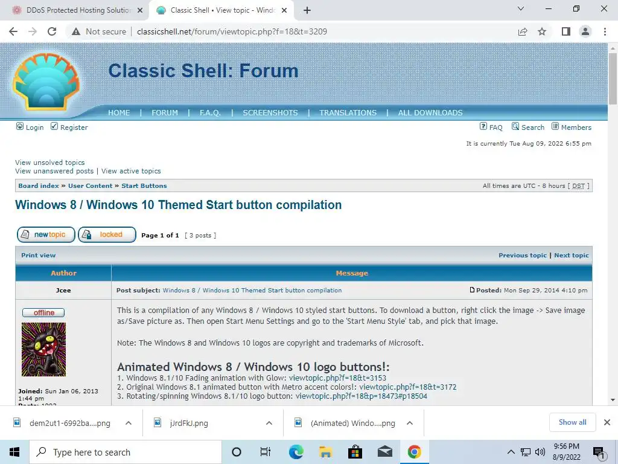
Task: Open the browser side panel icon
Action: 566,31
